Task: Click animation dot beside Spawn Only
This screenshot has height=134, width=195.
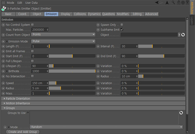Action: point(98,25)
